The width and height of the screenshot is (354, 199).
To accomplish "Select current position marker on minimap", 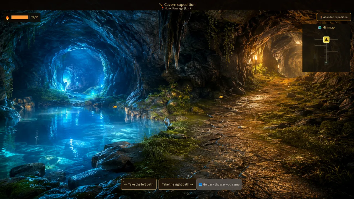I will (x=326, y=40).
